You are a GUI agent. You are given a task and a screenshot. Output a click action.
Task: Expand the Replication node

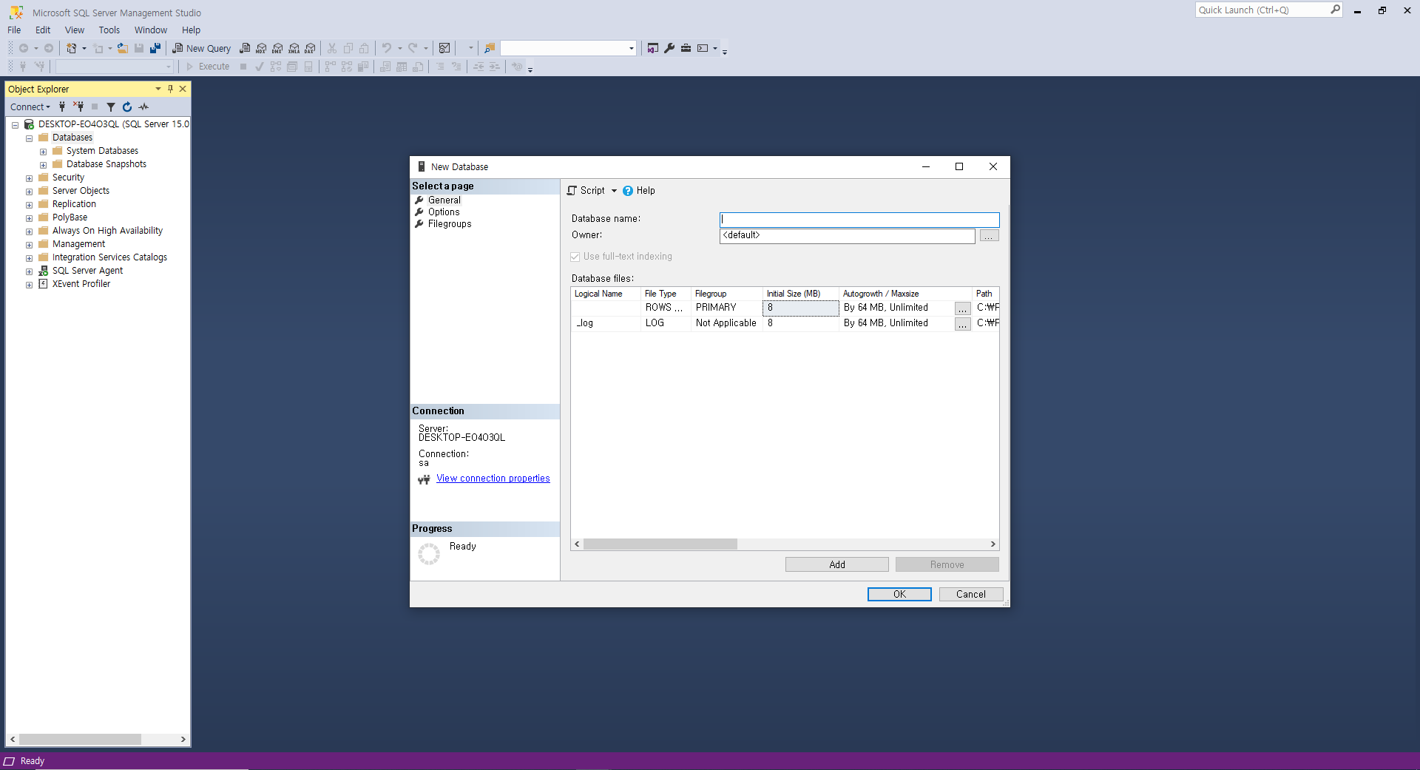pyautogui.click(x=29, y=205)
